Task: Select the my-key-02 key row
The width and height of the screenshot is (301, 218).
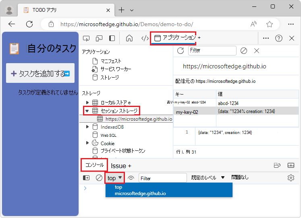Action: (x=195, y=112)
